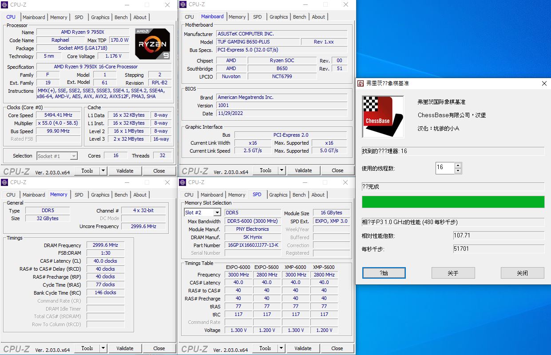The width and height of the screenshot is (551, 355).
Task: Open the Graphics tab in the CPU window
Action: coord(100,17)
